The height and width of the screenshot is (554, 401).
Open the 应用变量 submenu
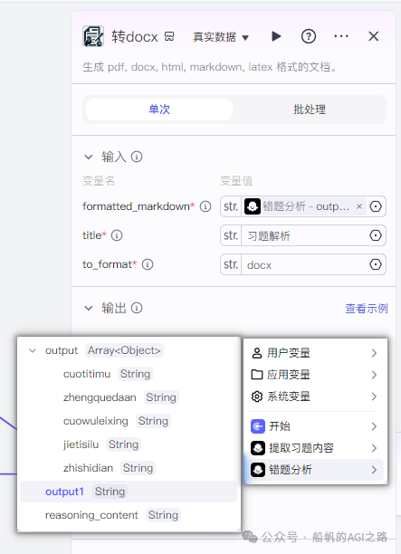tap(315, 375)
